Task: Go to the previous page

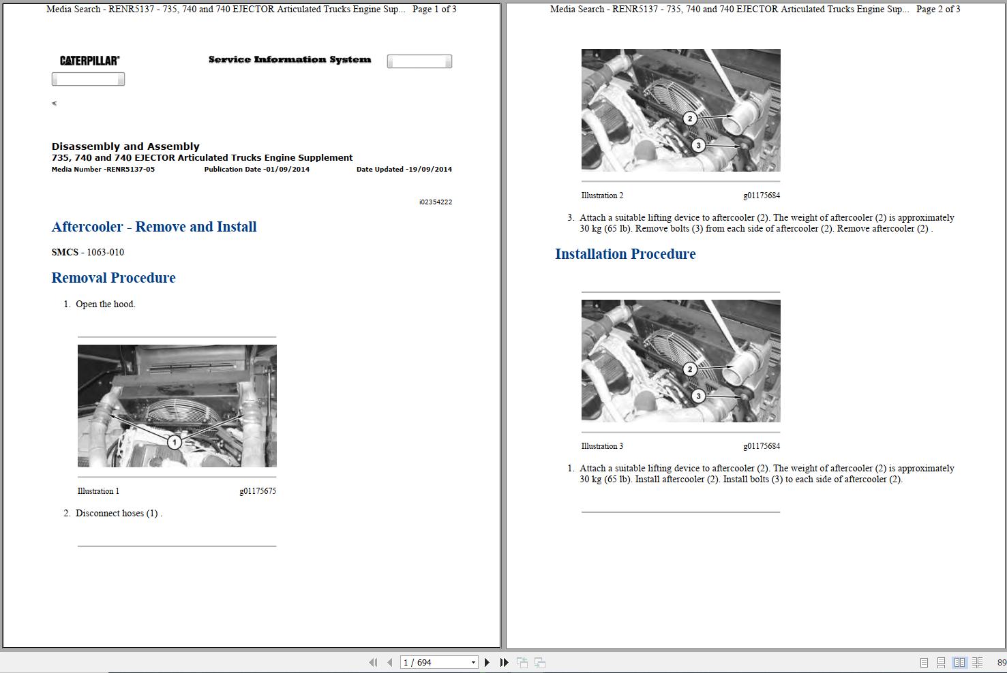Action: [x=389, y=661]
